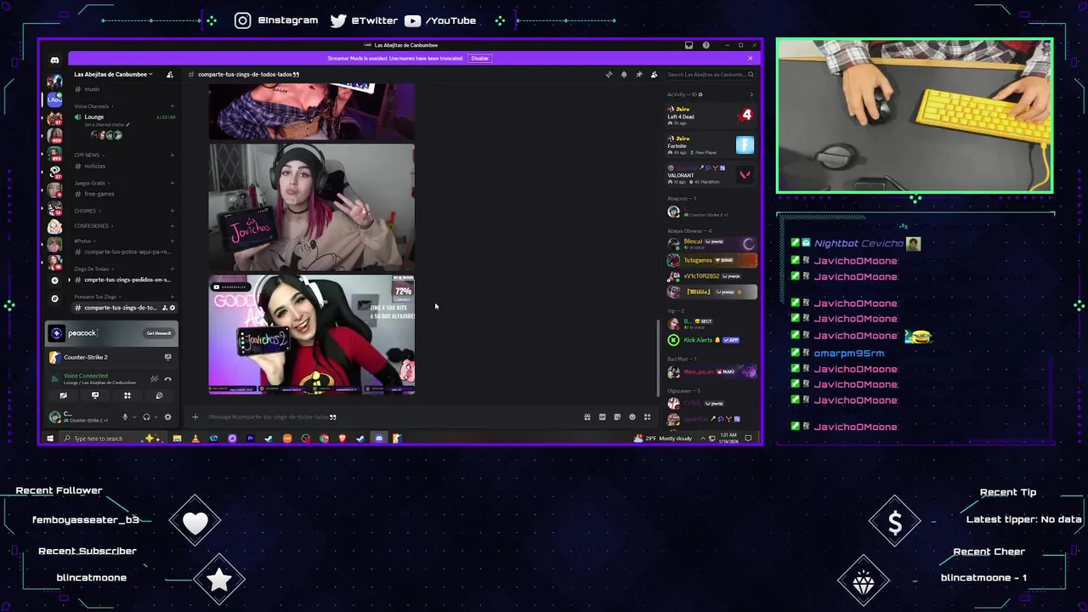Click the search magnifier in Discord

[751, 75]
